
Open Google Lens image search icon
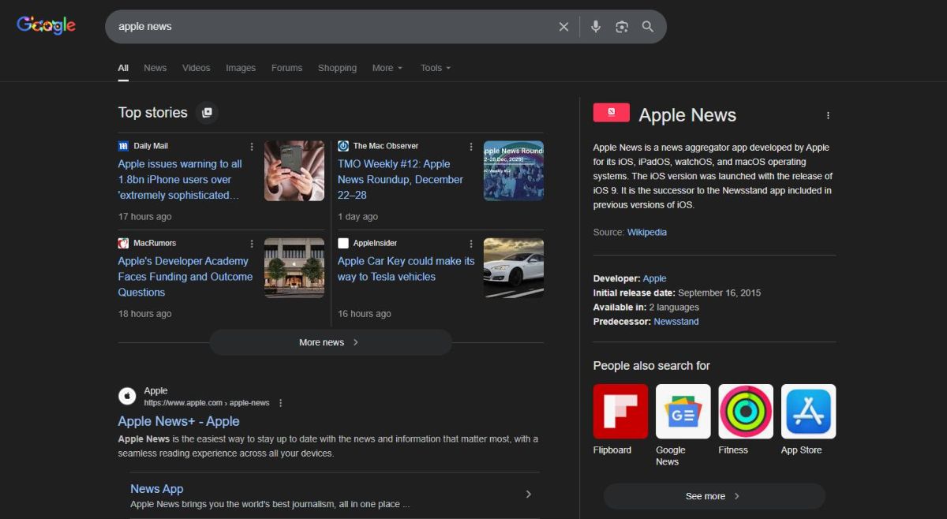(x=622, y=27)
